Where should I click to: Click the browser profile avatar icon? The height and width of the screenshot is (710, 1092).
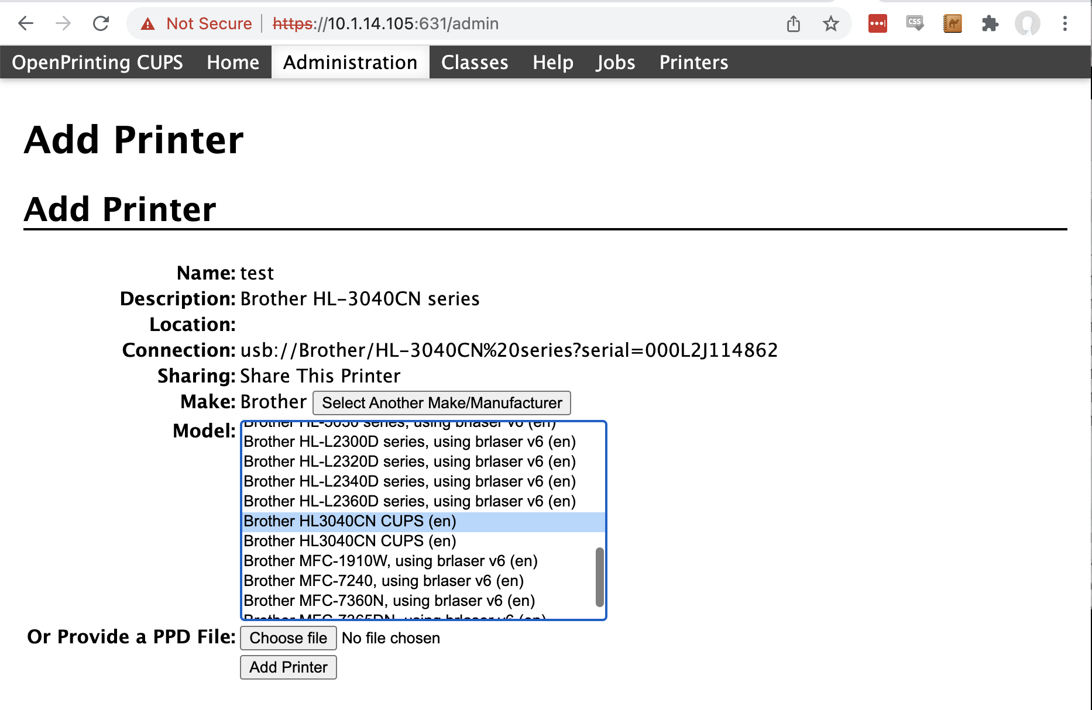1028,23
